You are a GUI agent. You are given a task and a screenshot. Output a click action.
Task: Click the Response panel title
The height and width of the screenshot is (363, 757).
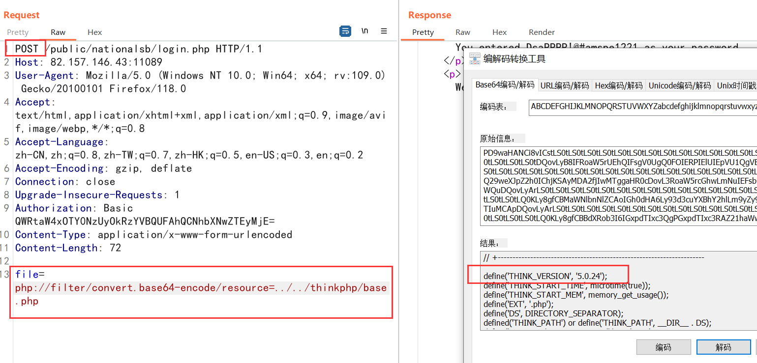point(429,15)
